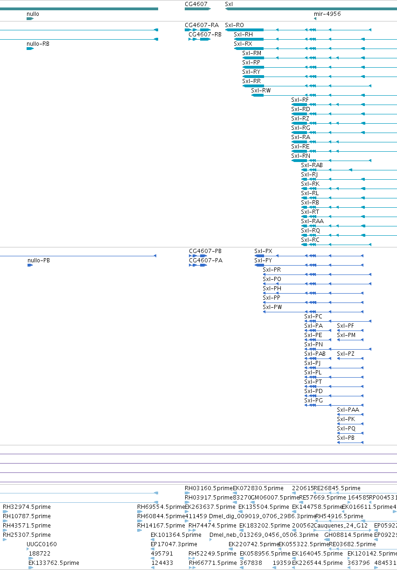
Task: Open the Sxl-RC transcript label
Action: [x=310, y=240]
